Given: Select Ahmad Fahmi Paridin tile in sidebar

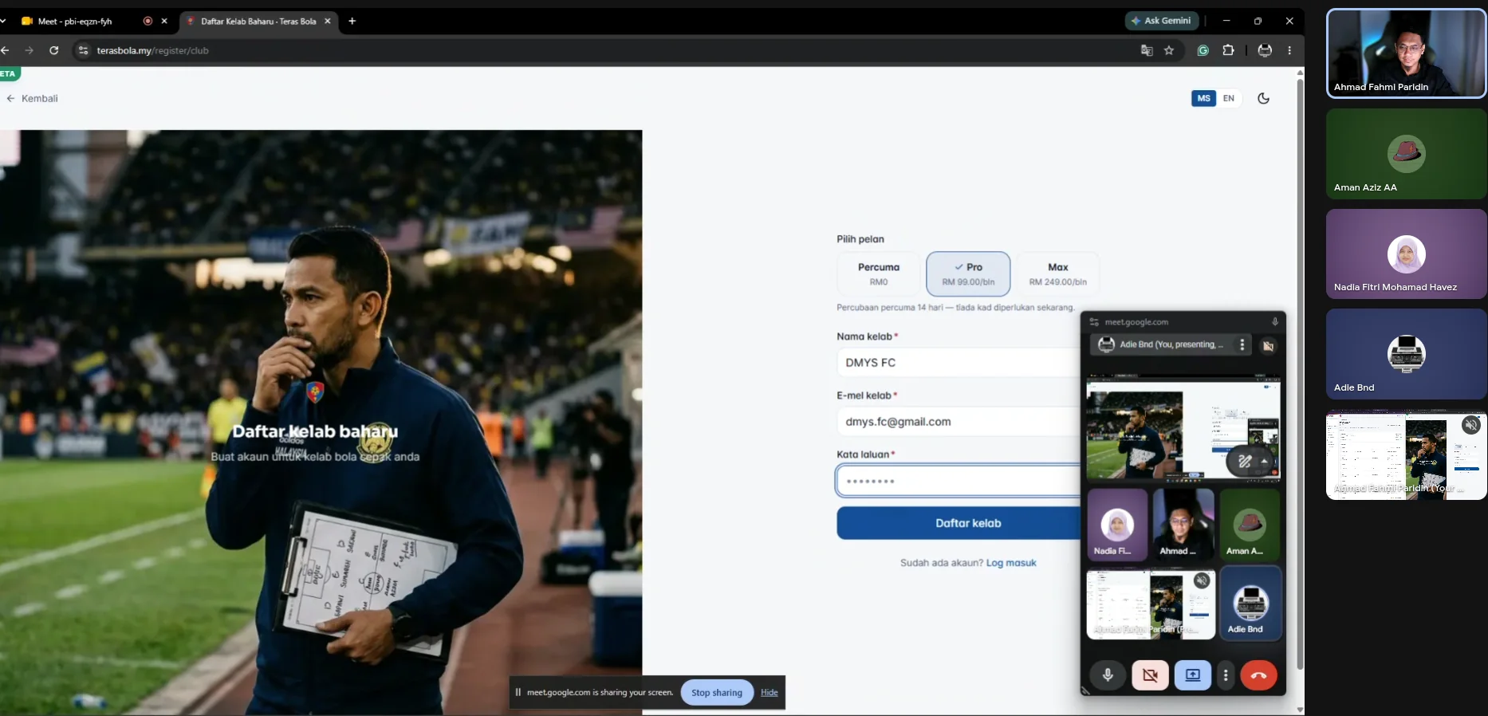Looking at the screenshot, I should coord(1407,53).
